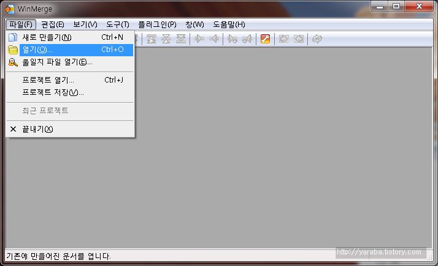The width and height of the screenshot is (438, 266).
Task: Minimize the WinMerge window
Action: [x=380, y=6]
